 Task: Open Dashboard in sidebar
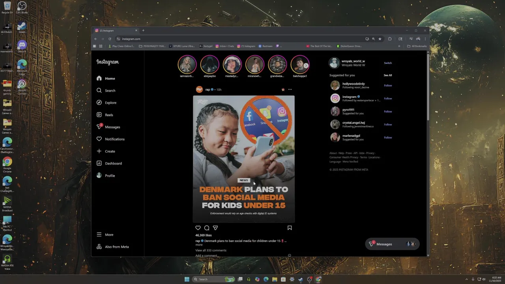click(109, 163)
